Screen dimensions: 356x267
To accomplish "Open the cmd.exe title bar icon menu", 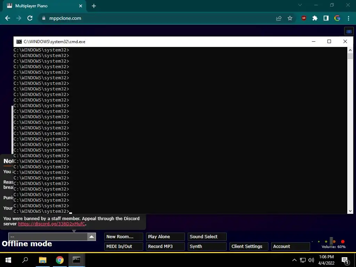I will click(x=19, y=42).
